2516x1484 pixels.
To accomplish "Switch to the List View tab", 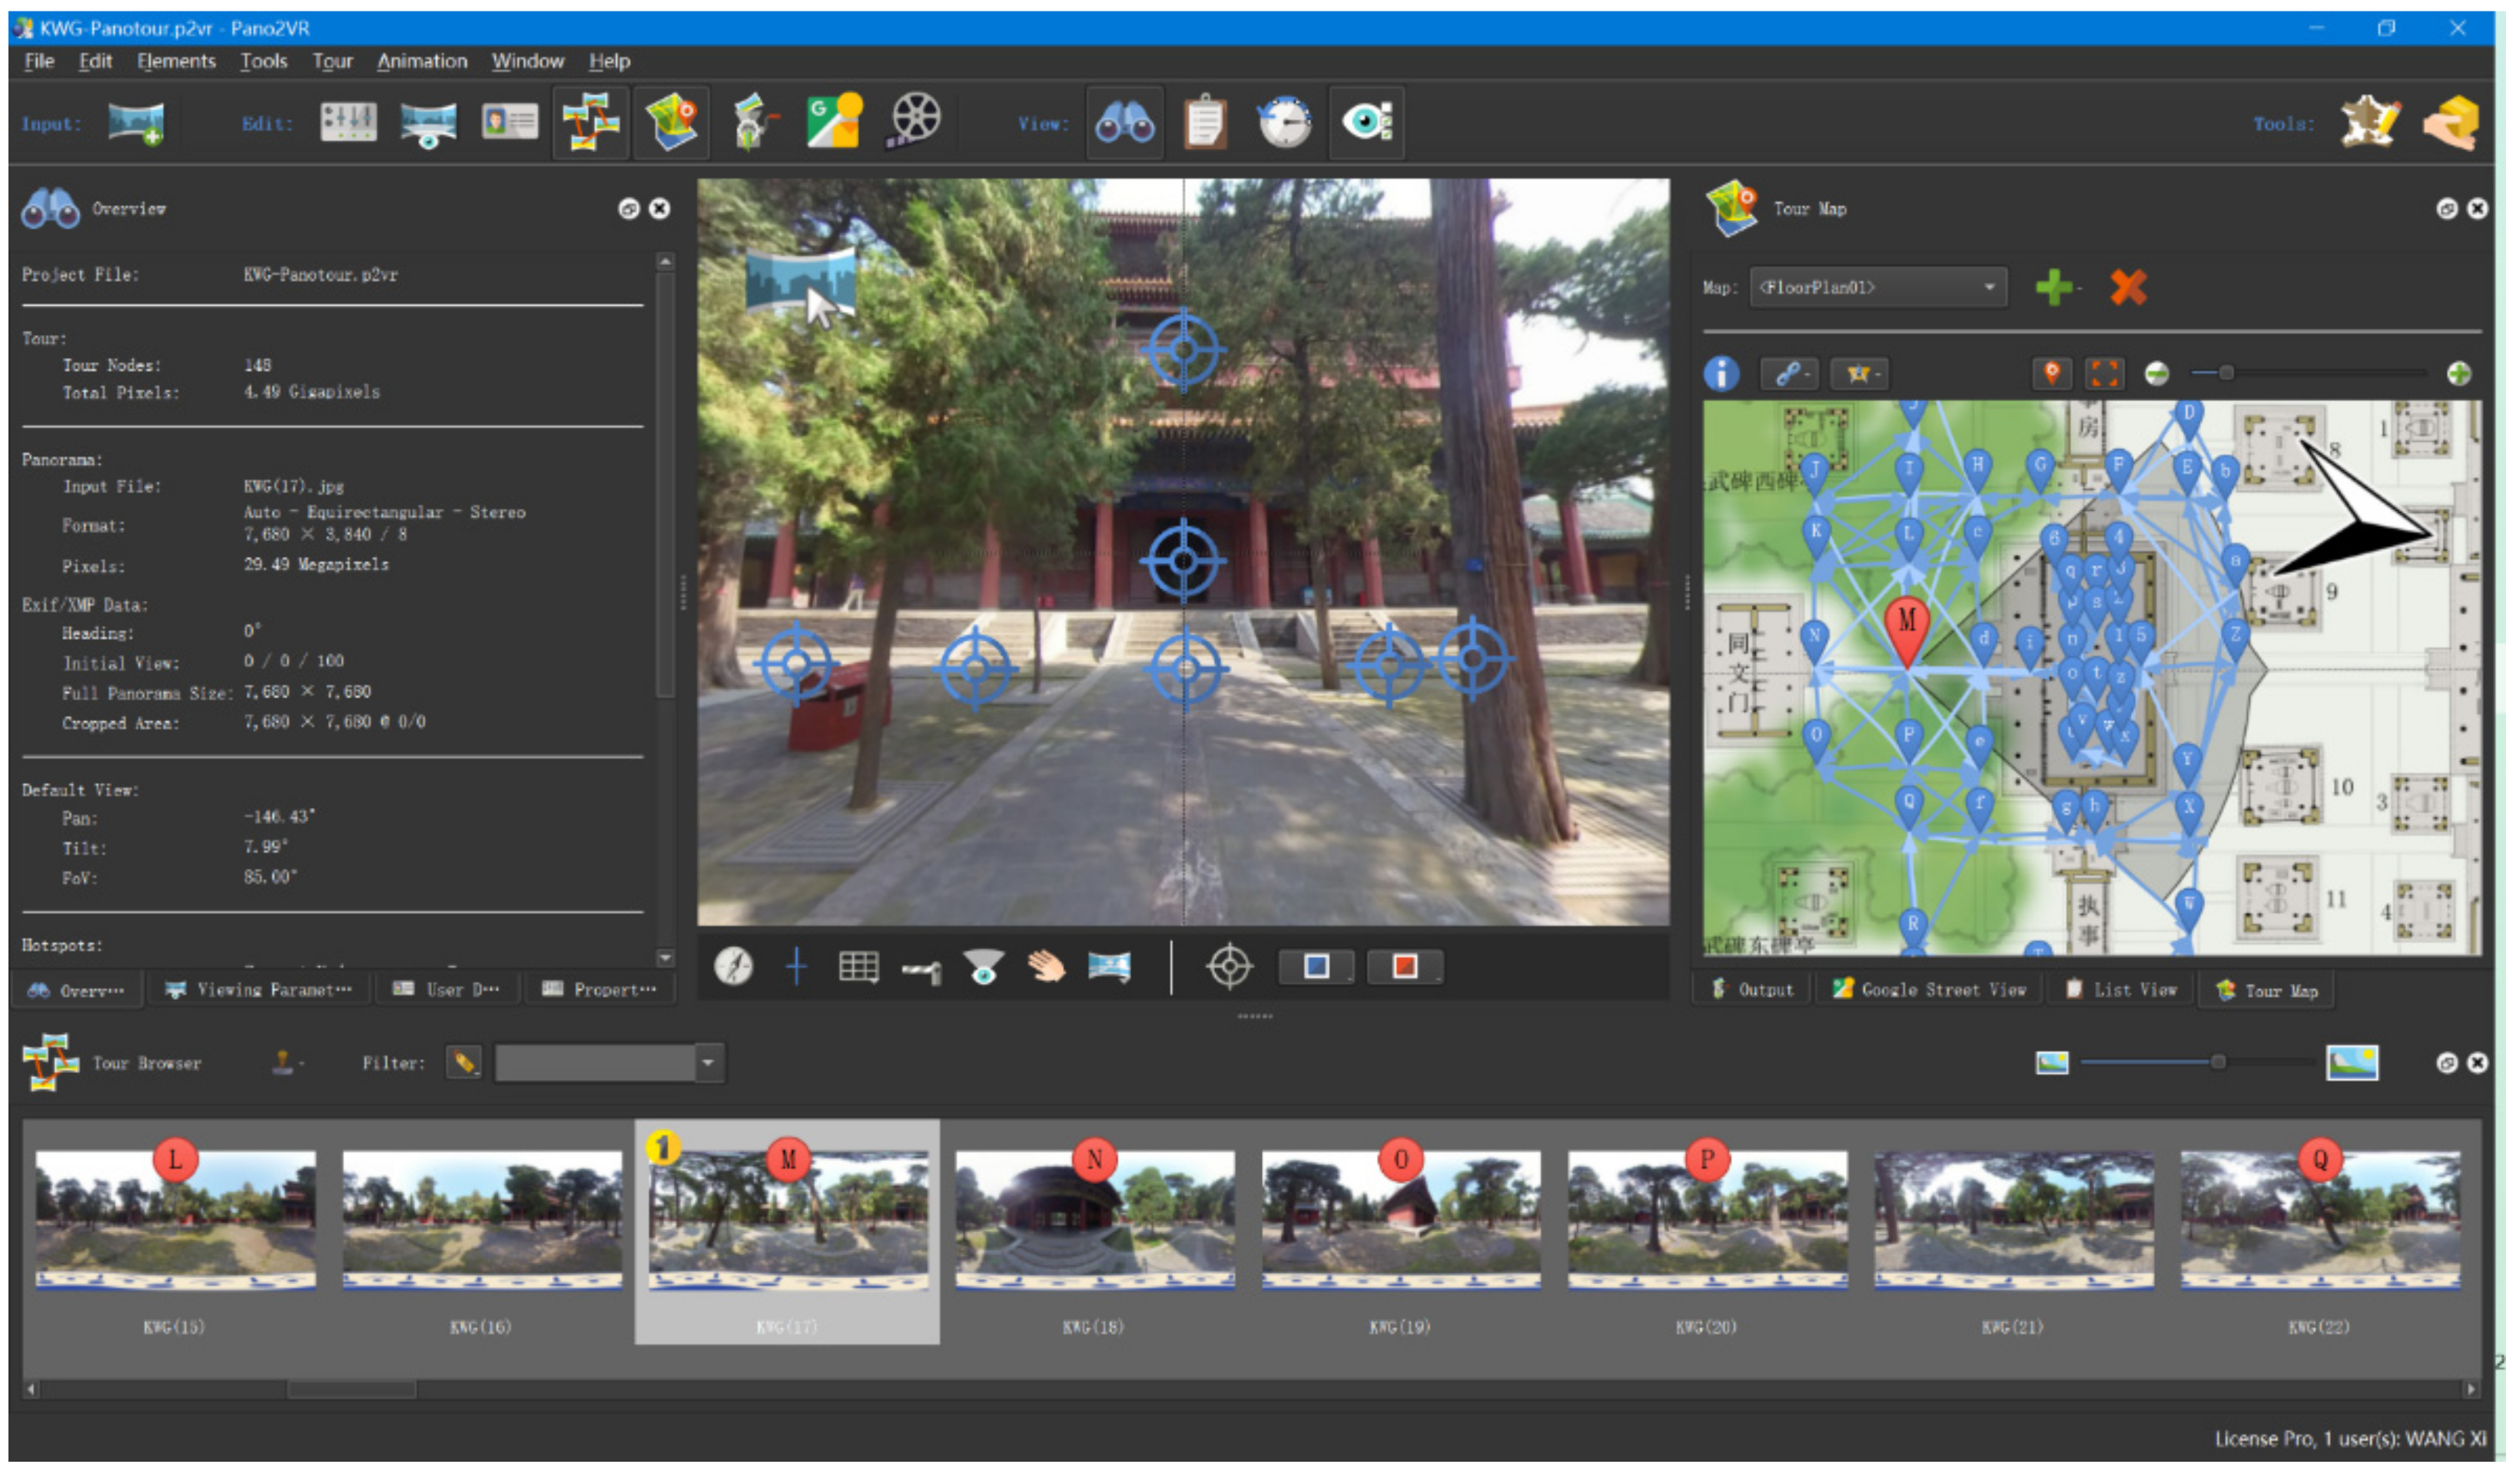I will (2123, 990).
